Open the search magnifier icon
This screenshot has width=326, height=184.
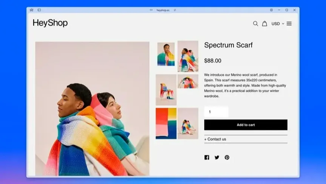[x=255, y=24]
